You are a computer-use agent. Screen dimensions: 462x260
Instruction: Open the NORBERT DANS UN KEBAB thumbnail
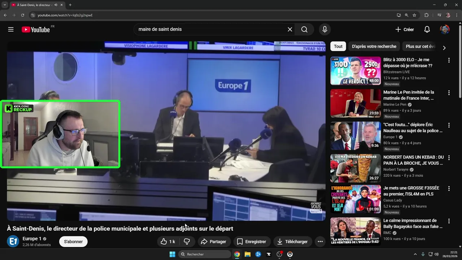pos(356,168)
